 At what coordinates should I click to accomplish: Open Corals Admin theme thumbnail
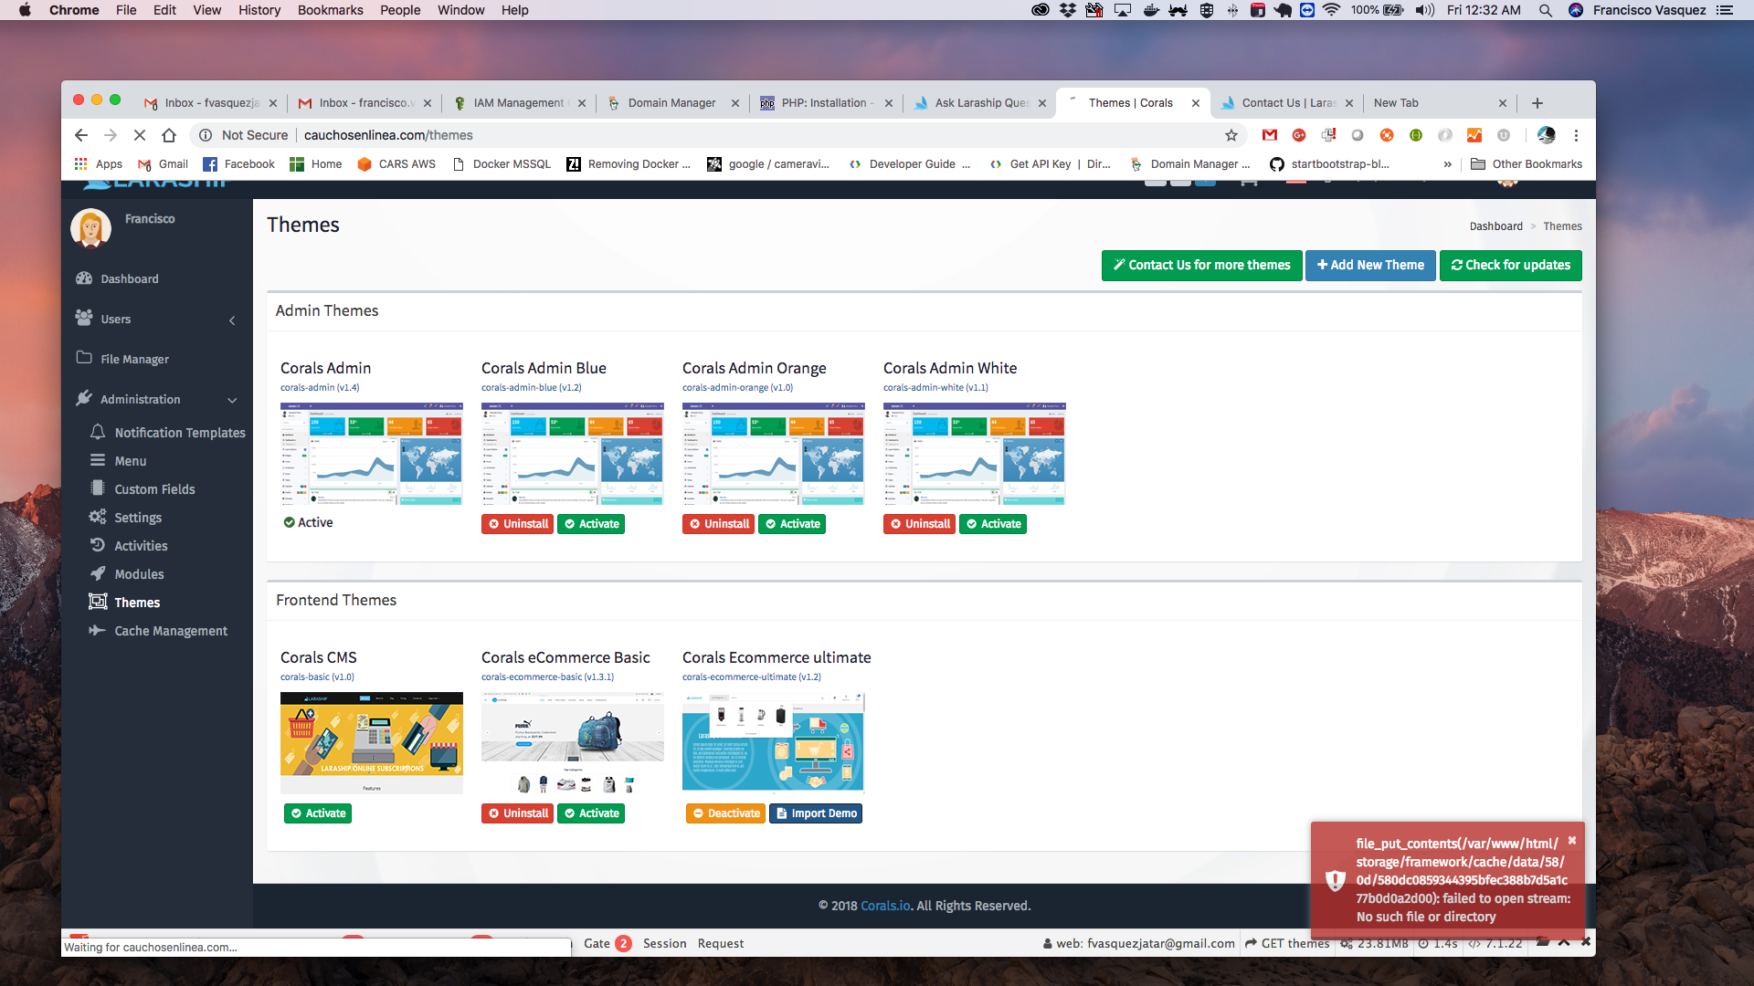(372, 454)
